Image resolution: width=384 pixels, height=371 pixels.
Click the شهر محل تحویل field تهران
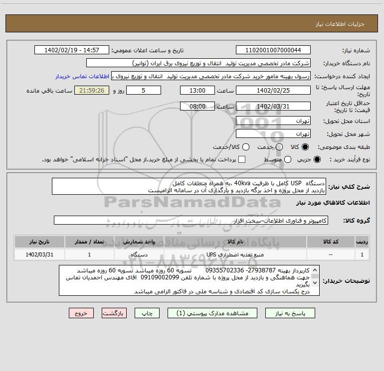coord(273,133)
